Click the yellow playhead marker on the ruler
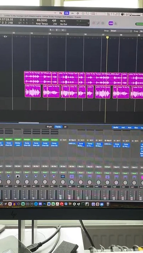Screen dimensions: 143x253 [x=107, y=37]
